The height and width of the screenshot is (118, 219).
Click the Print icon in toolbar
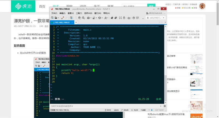[x=88, y=18]
